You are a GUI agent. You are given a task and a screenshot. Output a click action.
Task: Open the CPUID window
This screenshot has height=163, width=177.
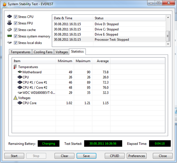pyautogui.click(x=114, y=156)
